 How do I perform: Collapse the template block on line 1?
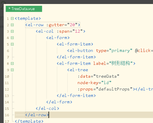click(x=12, y=18)
